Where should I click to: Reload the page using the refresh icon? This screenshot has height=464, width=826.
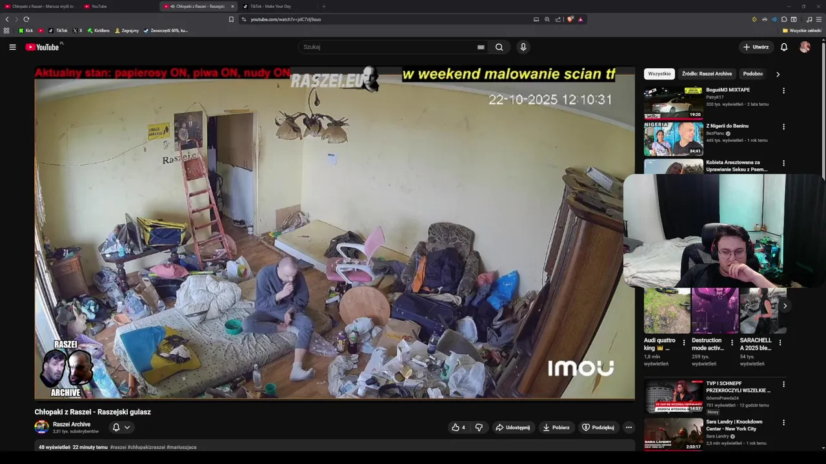coord(26,19)
